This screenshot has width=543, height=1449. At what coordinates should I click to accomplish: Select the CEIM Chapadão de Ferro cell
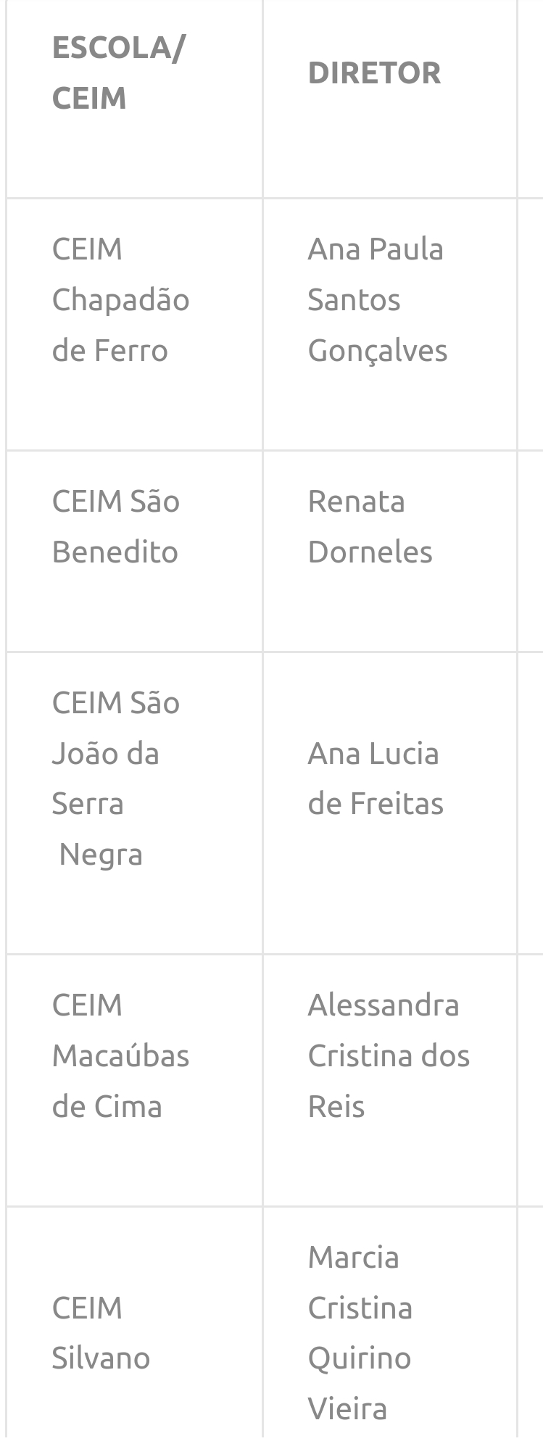tap(120, 299)
